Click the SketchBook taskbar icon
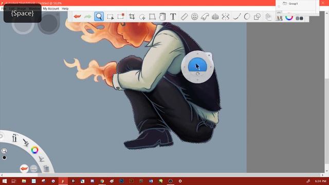Screen dimensions: 329x185 (63, 181)
